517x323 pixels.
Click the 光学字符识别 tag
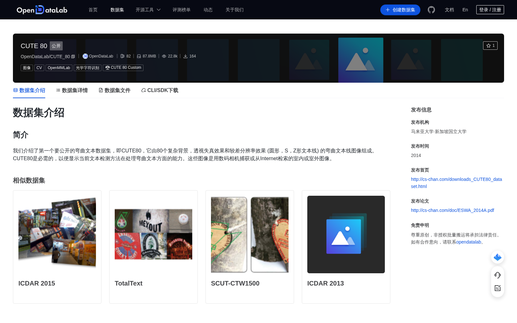pyautogui.click(x=88, y=68)
